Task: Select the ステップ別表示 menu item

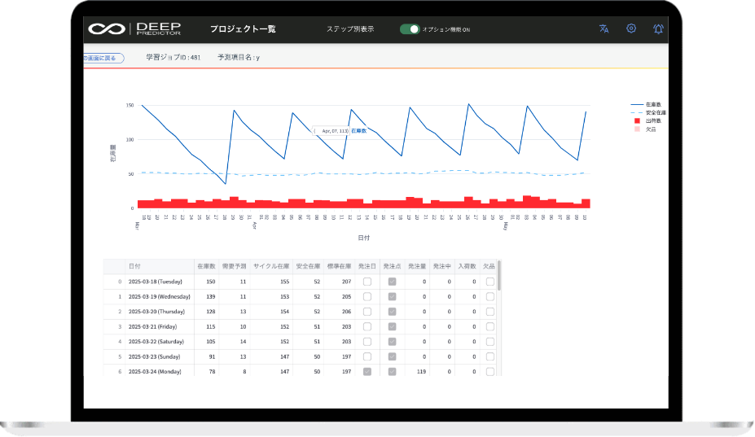Action: [350, 29]
